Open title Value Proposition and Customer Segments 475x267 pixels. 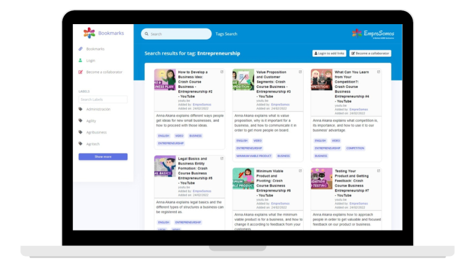click(x=273, y=84)
